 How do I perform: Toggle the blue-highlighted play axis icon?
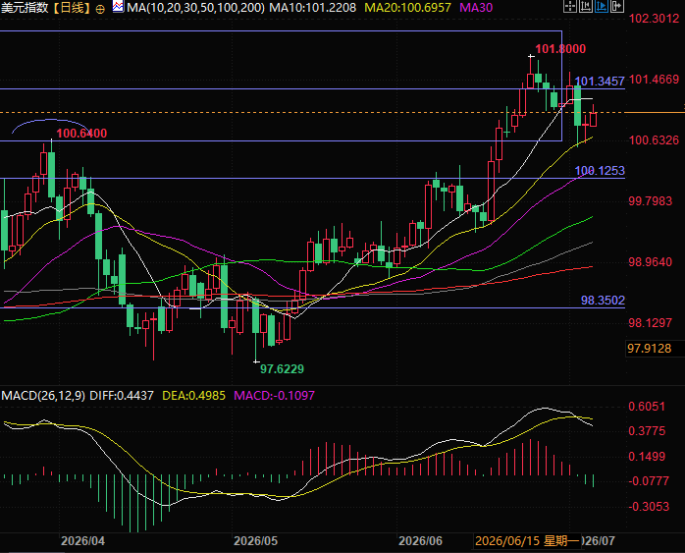point(602,6)
